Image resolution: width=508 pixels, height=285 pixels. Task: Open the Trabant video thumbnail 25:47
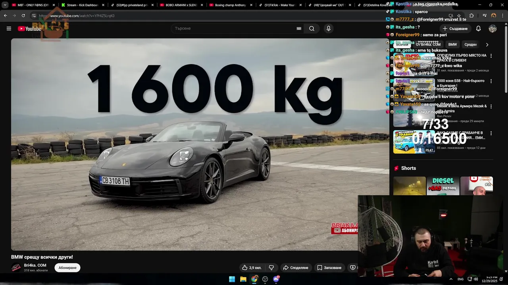414,142
